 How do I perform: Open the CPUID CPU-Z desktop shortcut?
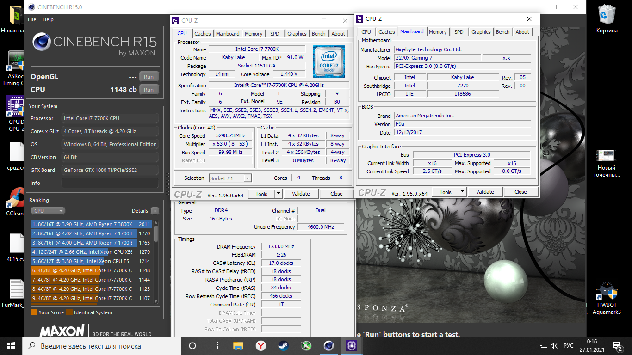pyautogui.click(x=16, y=114)
